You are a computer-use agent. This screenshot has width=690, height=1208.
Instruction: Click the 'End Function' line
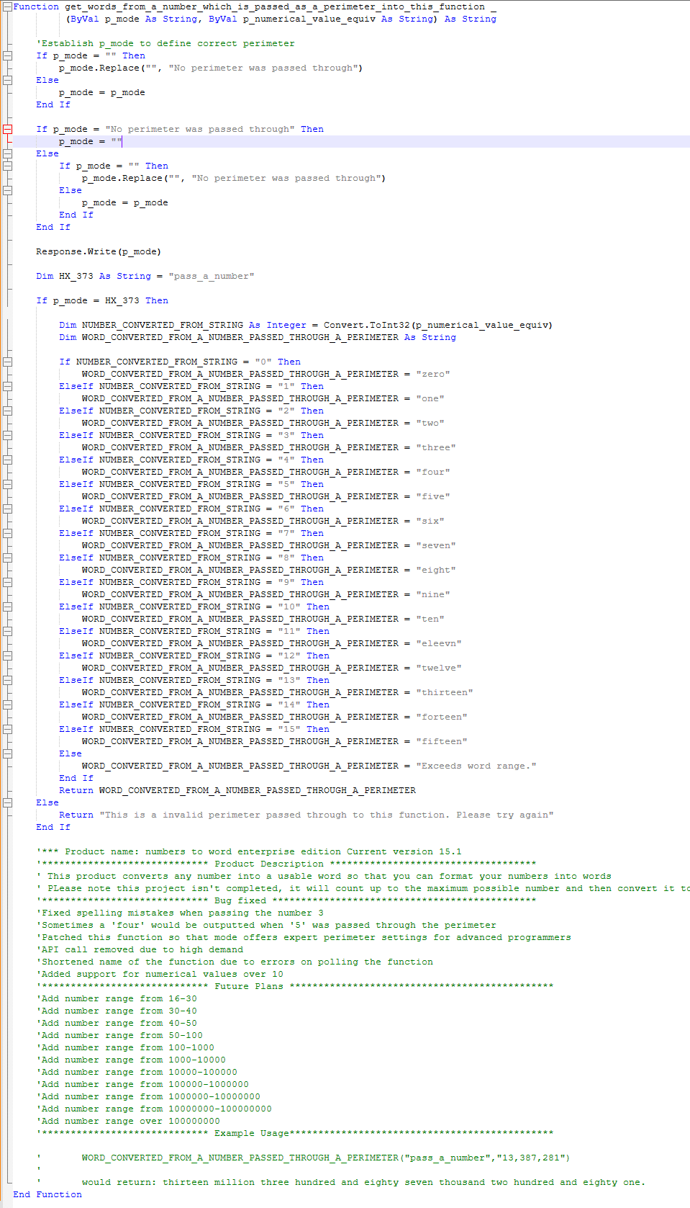(47, 1194)
